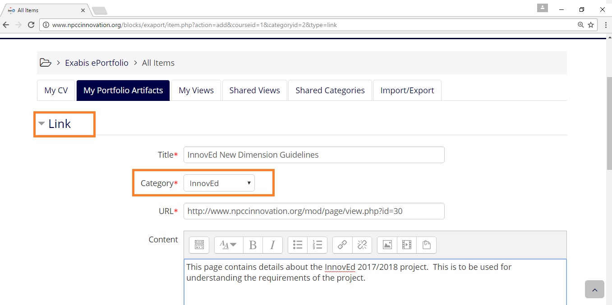Click into the Content text editor
The image size is (612, 305).
point(375,282)
